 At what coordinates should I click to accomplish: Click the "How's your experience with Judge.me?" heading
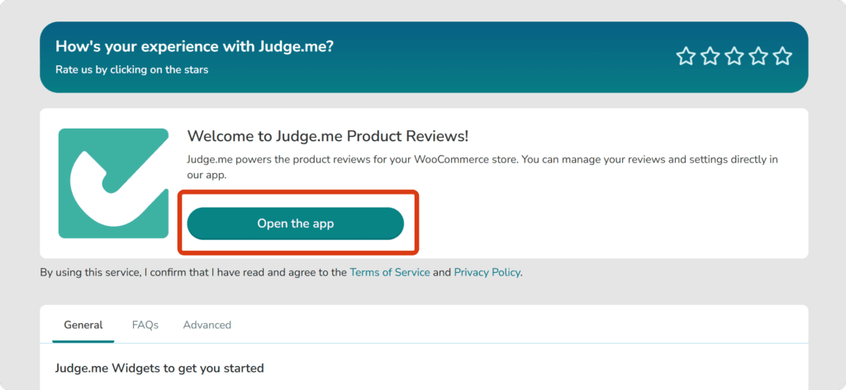[195, 46]
